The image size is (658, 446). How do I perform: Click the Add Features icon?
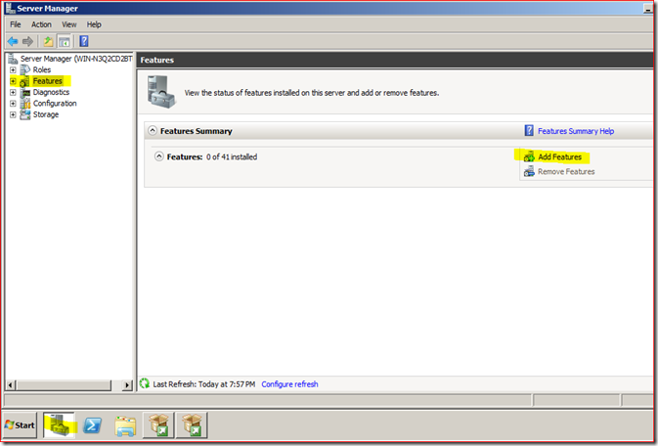[x=529, y=156]
